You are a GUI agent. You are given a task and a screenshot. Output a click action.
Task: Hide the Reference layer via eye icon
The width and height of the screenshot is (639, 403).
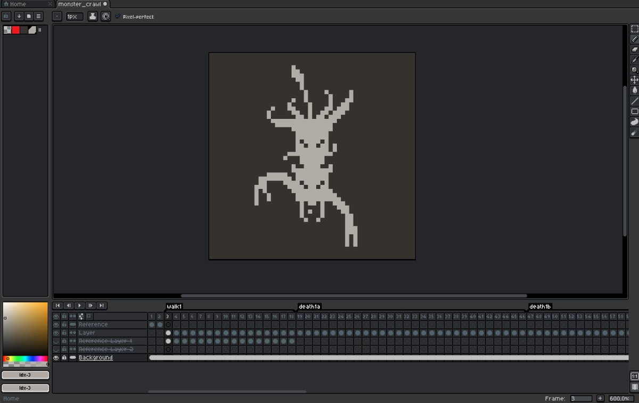(x=56, y=324)
